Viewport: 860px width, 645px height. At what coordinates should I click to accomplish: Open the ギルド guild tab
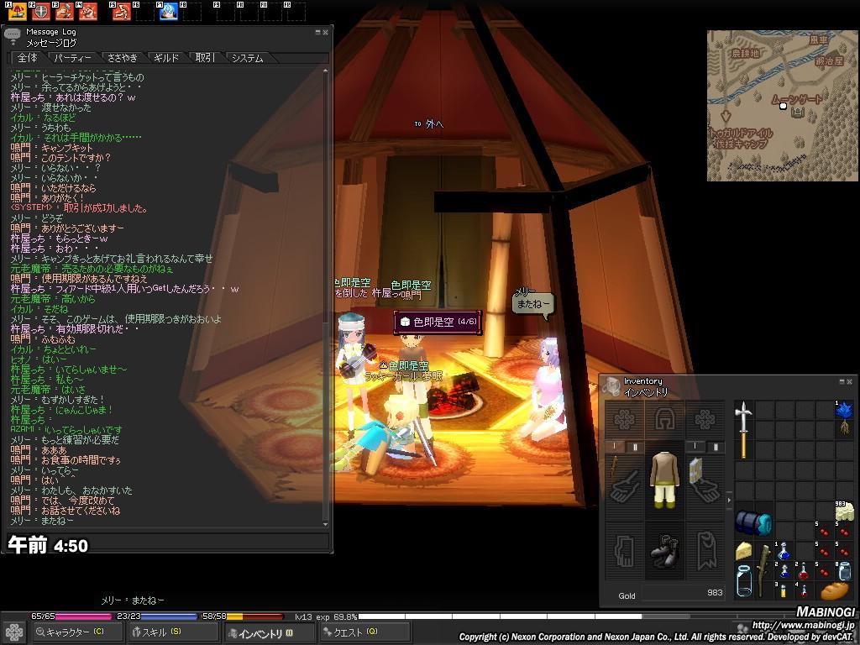tap(166, 58)
